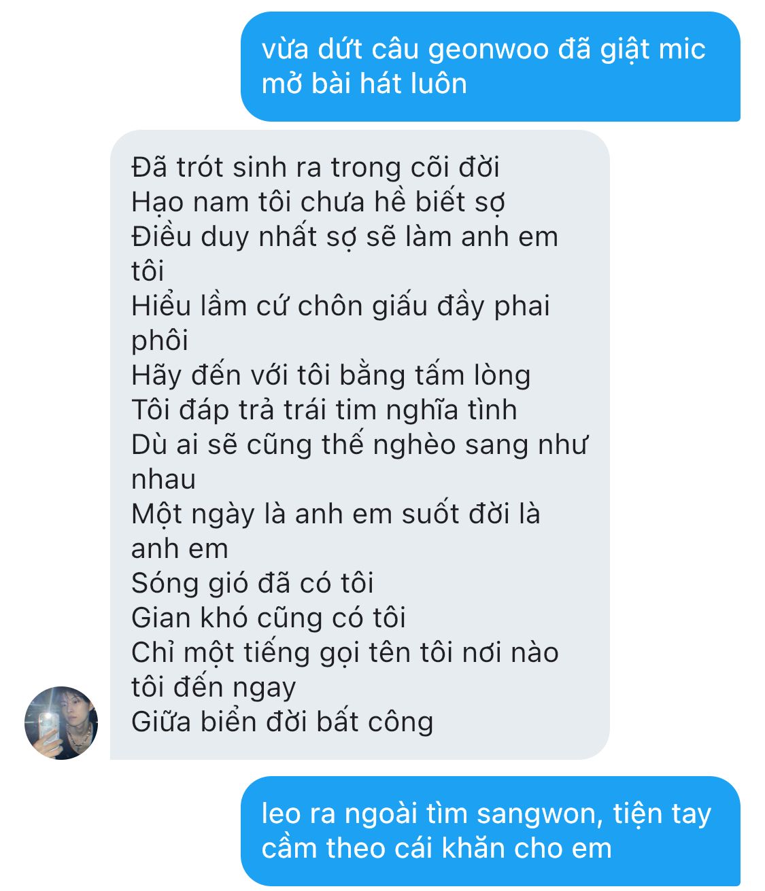Select the line 'Sóng gió đã có tôi'
Viewport: 765px width, 891px height.
click(252, 583)
